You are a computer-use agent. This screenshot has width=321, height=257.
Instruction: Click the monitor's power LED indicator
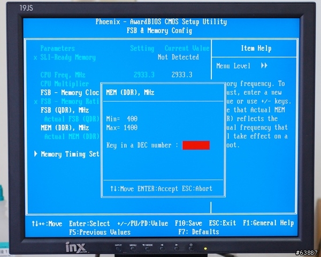tap(205, 249)
